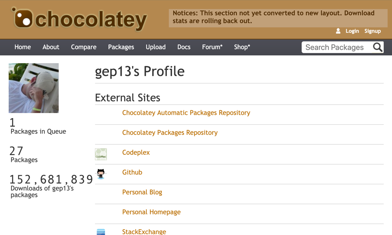The height and width of the screenshot is (235, 392).
Task: Click the Login link
Action: [352, 31]
